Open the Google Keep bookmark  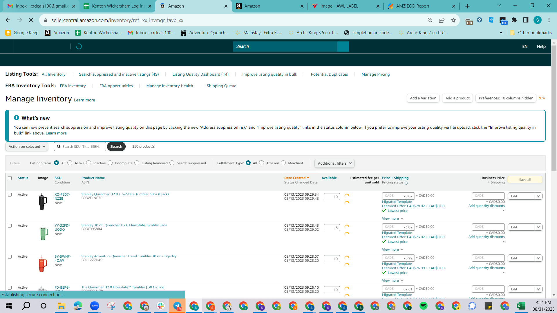point(22,32)
